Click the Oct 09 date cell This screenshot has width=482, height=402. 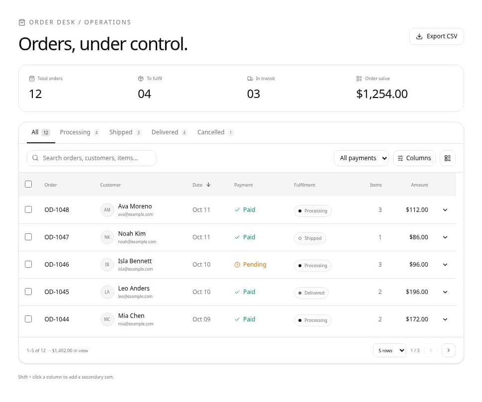(x=201, y=319)
